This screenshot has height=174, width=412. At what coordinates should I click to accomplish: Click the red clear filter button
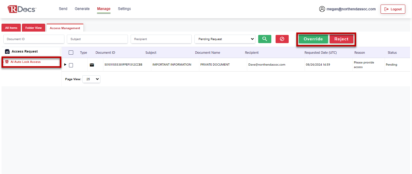pyautogui.click(x=282, y=39)
